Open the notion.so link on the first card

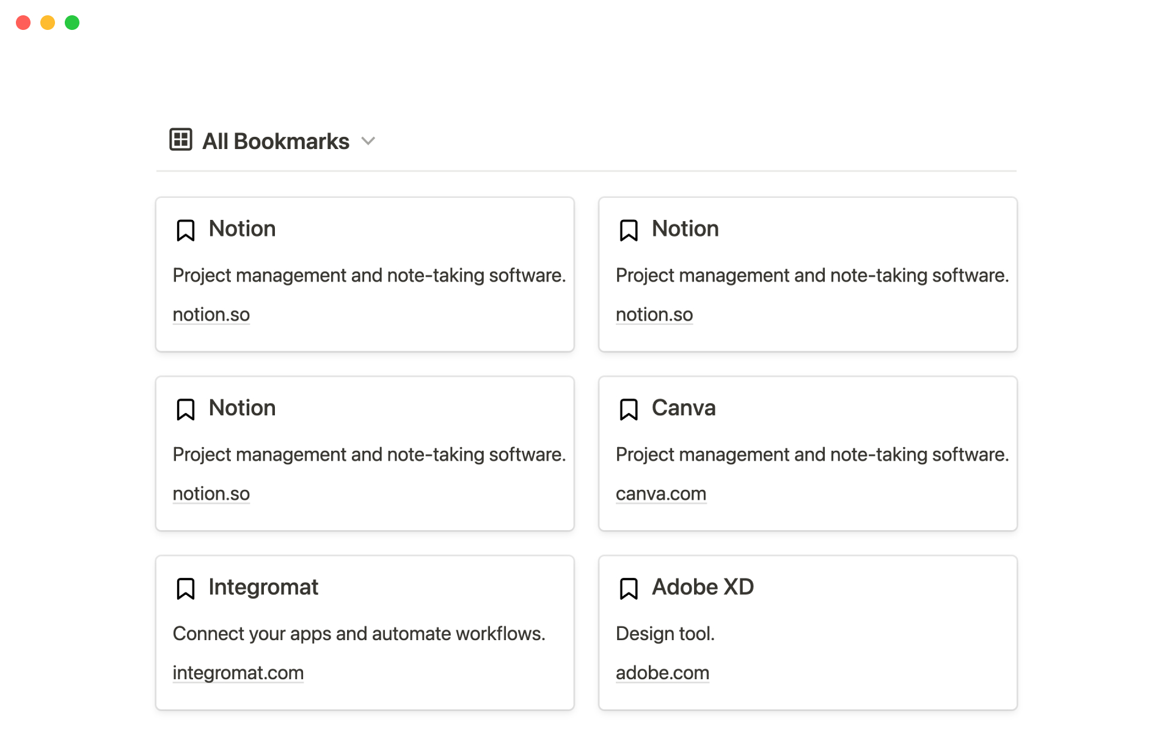pyautogui.click(x=211, y=314)
